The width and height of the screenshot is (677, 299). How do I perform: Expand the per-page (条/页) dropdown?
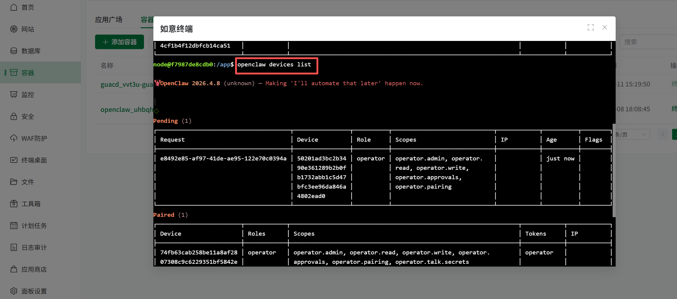[x=632, y=135]
